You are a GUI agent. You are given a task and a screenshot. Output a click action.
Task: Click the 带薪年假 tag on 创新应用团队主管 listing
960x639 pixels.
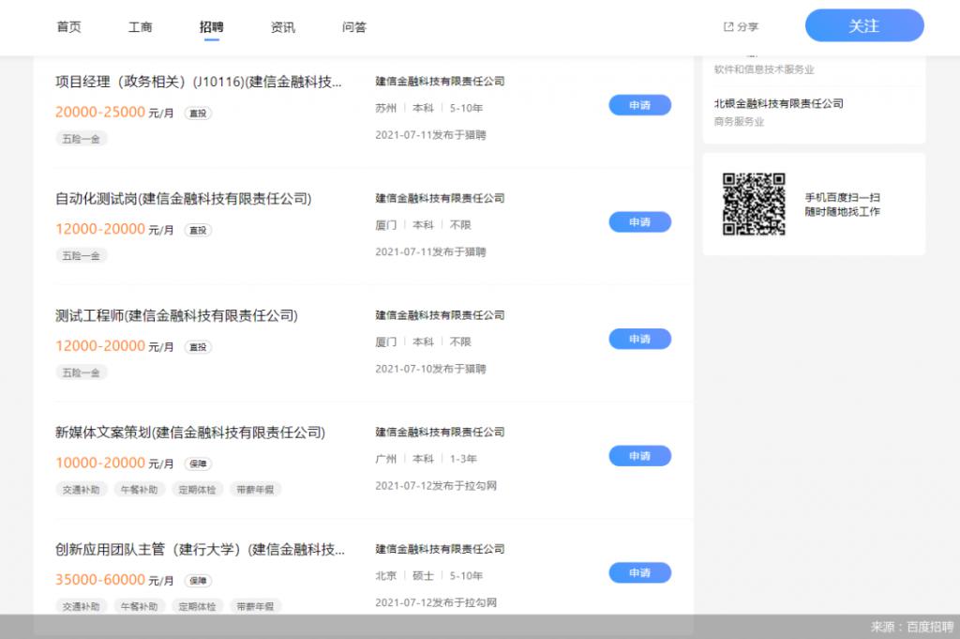[x=255, y=606]
